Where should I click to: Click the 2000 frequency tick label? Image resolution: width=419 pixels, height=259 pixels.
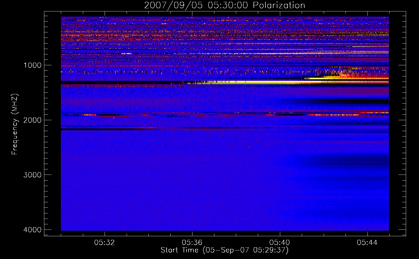tap(32, 120)
